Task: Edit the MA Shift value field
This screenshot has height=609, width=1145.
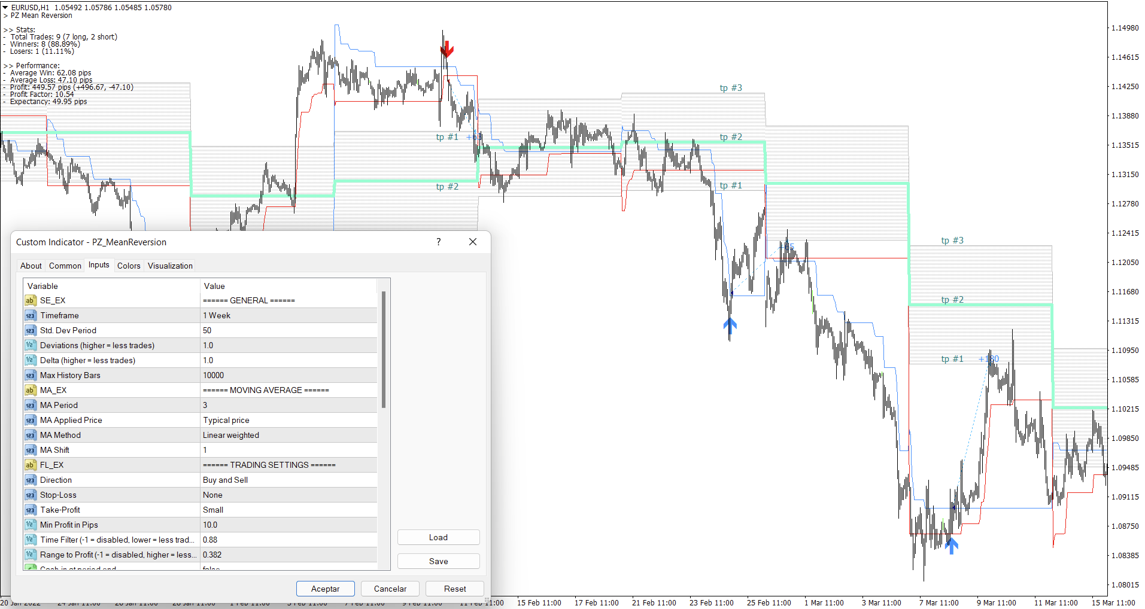Action: (289, 450)
